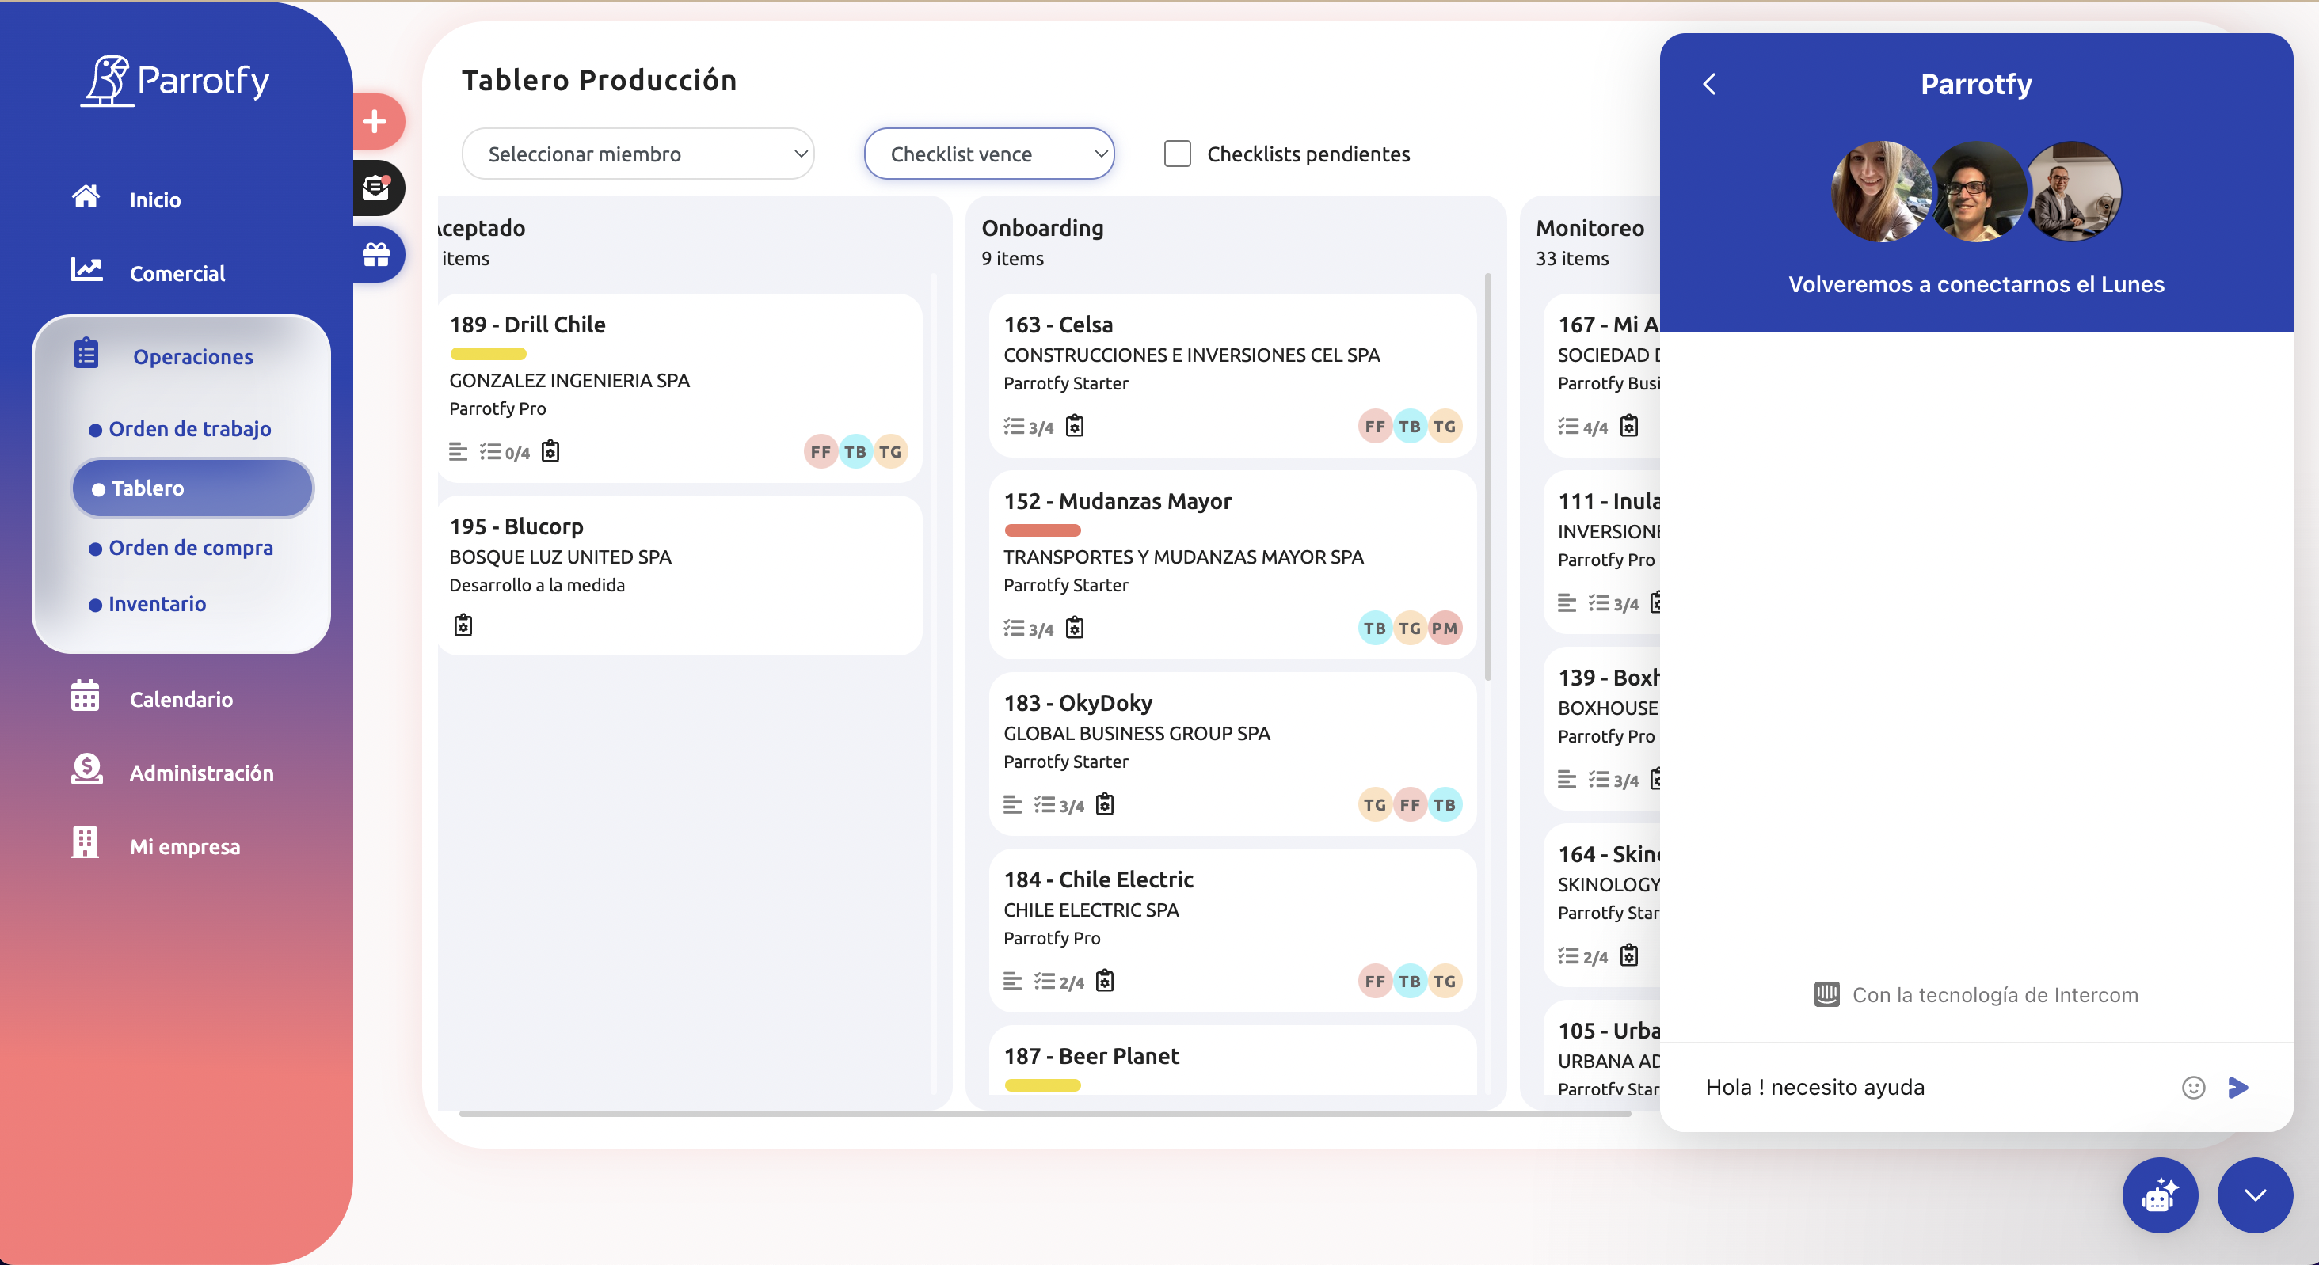Click description lines icon on Drill Chile card
The height and width of the screenshot is (1265, 2319).
(x=459, y=452)
